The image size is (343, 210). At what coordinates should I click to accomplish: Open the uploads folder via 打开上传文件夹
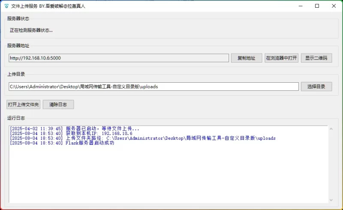coord(24,105)
